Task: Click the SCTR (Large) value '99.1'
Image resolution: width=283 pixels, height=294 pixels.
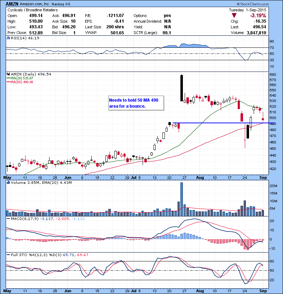Action: pos(167,33)
